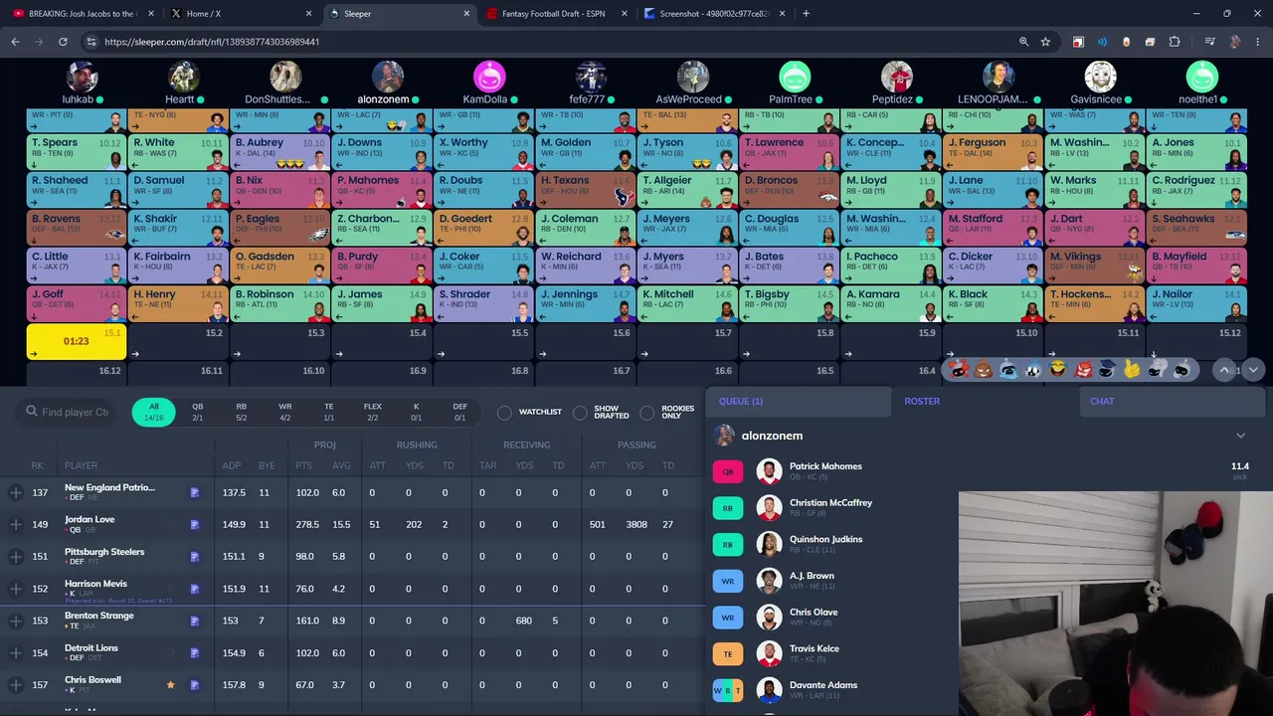Filter players by the All position tab

[153, 412]
